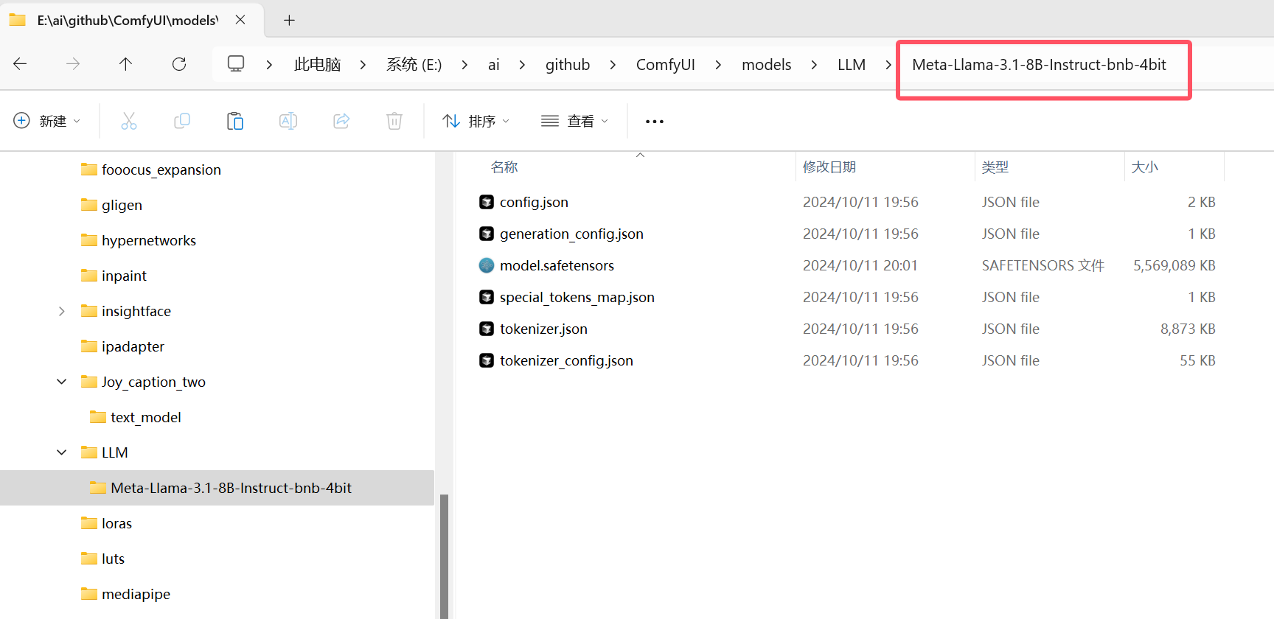This screenshot has height=619, width=1274.
Task: Open the 排序 (Sort) dropdown
Action: 476,122
